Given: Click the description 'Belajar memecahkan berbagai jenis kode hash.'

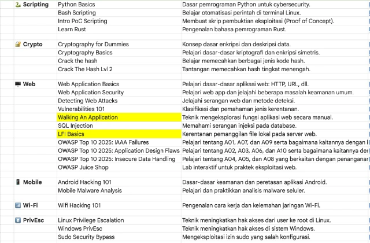Looking at the screenshot, I should [x=243, y=61].
